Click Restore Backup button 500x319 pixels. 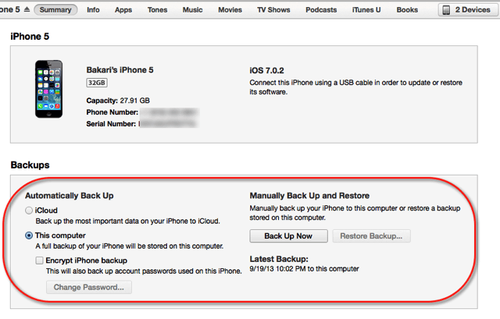371,236
